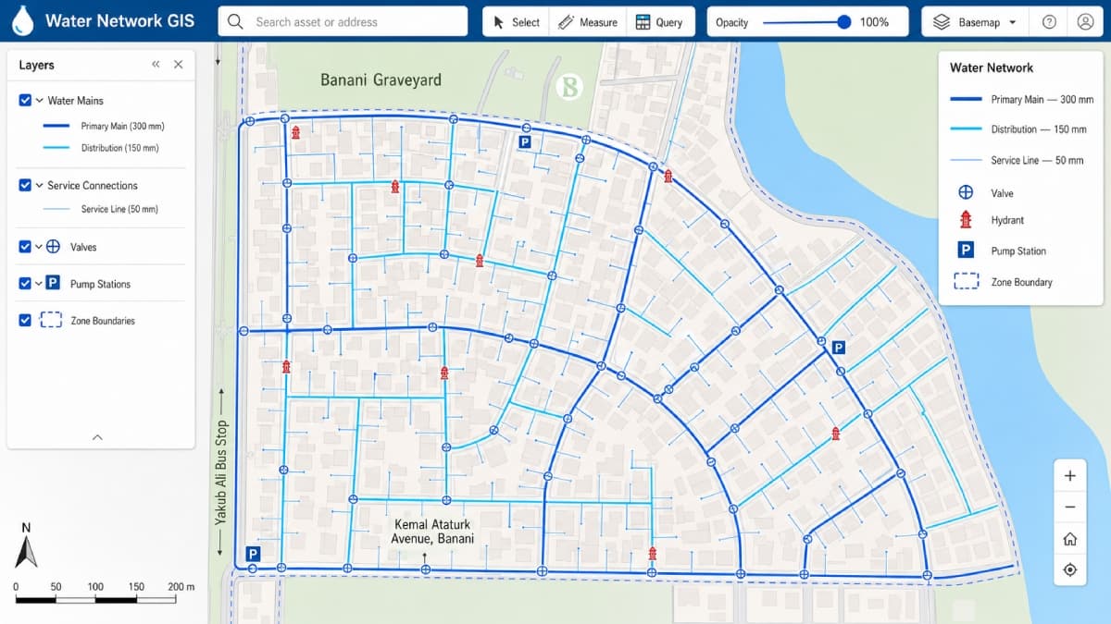The width and height of the screenshot is (1111, 624).
Task: Click the Zone Boundaries layer label
Action: point(103,321)
